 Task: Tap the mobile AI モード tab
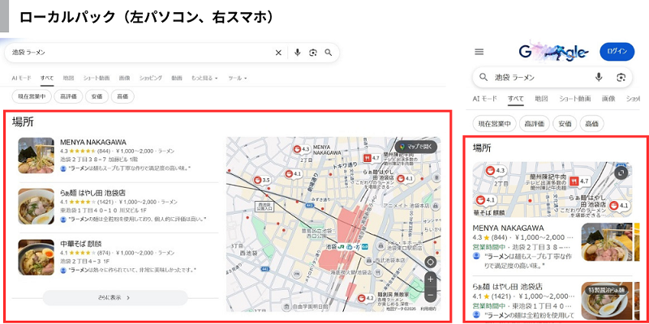click(x=484, y=99)
